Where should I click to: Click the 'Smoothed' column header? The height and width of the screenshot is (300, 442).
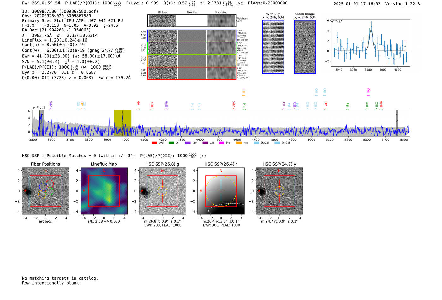221,13
